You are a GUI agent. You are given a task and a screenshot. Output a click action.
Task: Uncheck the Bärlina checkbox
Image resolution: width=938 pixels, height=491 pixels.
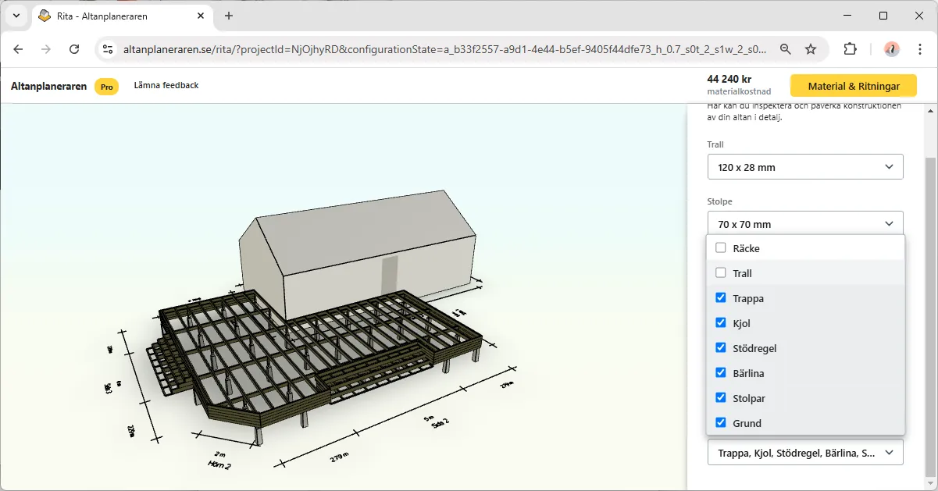click(721, 373)
